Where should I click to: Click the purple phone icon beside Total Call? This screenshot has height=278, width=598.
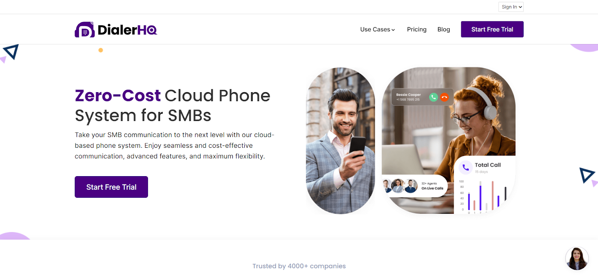pos(466,168)
